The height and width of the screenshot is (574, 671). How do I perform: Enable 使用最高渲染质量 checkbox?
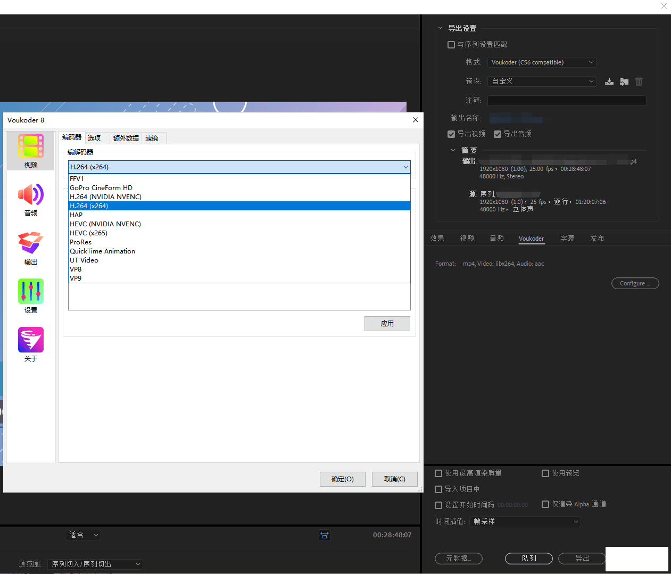click(x=438, y=473)
